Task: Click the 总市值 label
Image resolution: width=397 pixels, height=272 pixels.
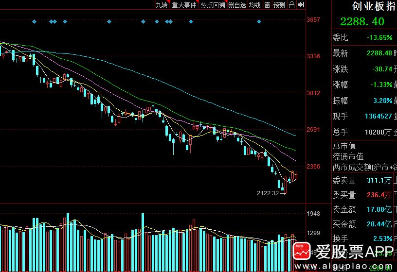Action: [344, 146]
